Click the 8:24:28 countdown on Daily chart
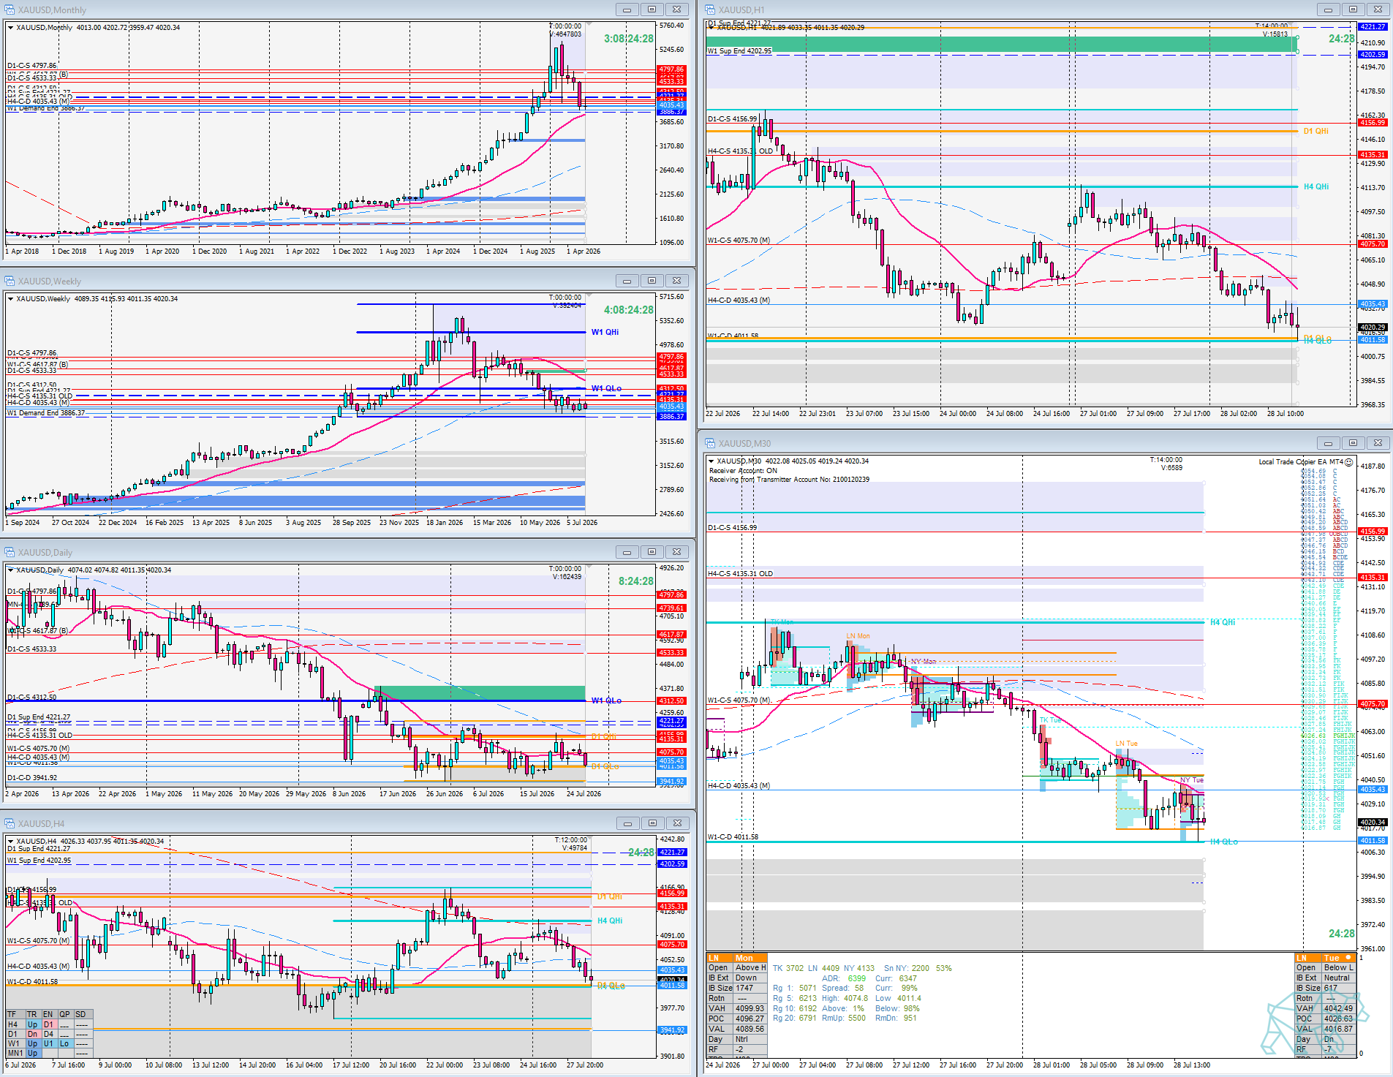The image size is (1393, 1077). pos(636,581)
